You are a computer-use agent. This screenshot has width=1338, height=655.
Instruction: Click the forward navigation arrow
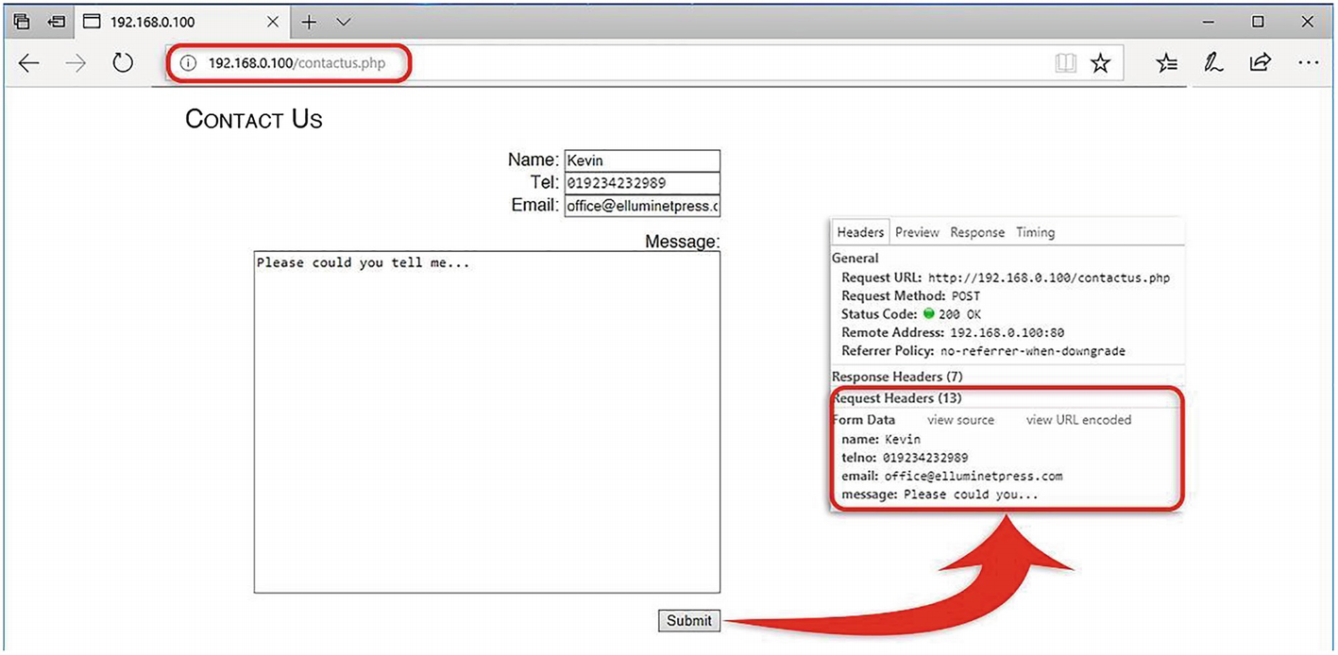click(x=76, y=63)
